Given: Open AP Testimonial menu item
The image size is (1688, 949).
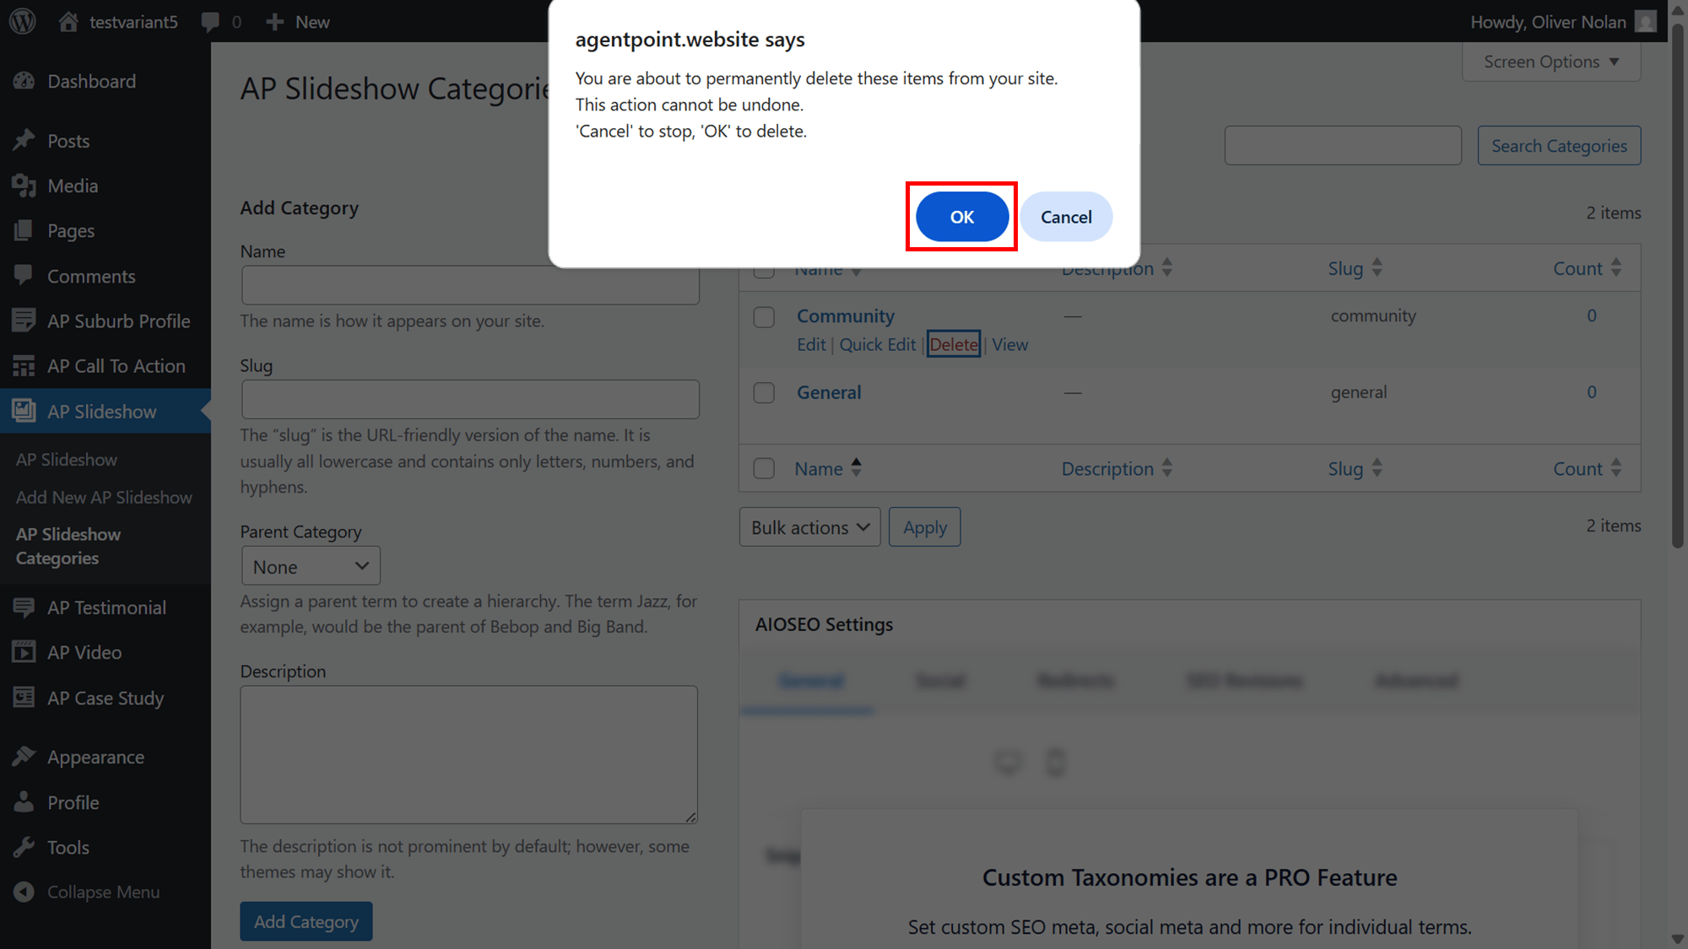Looking at the screenshot, I should pyautogui.click(x=106, y=607).
